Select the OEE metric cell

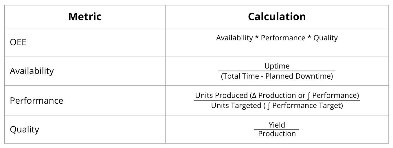click(x=18, y=42)
